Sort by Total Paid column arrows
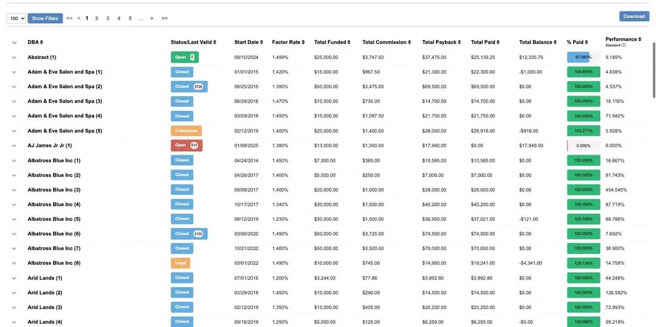 (x=498, y=42)
